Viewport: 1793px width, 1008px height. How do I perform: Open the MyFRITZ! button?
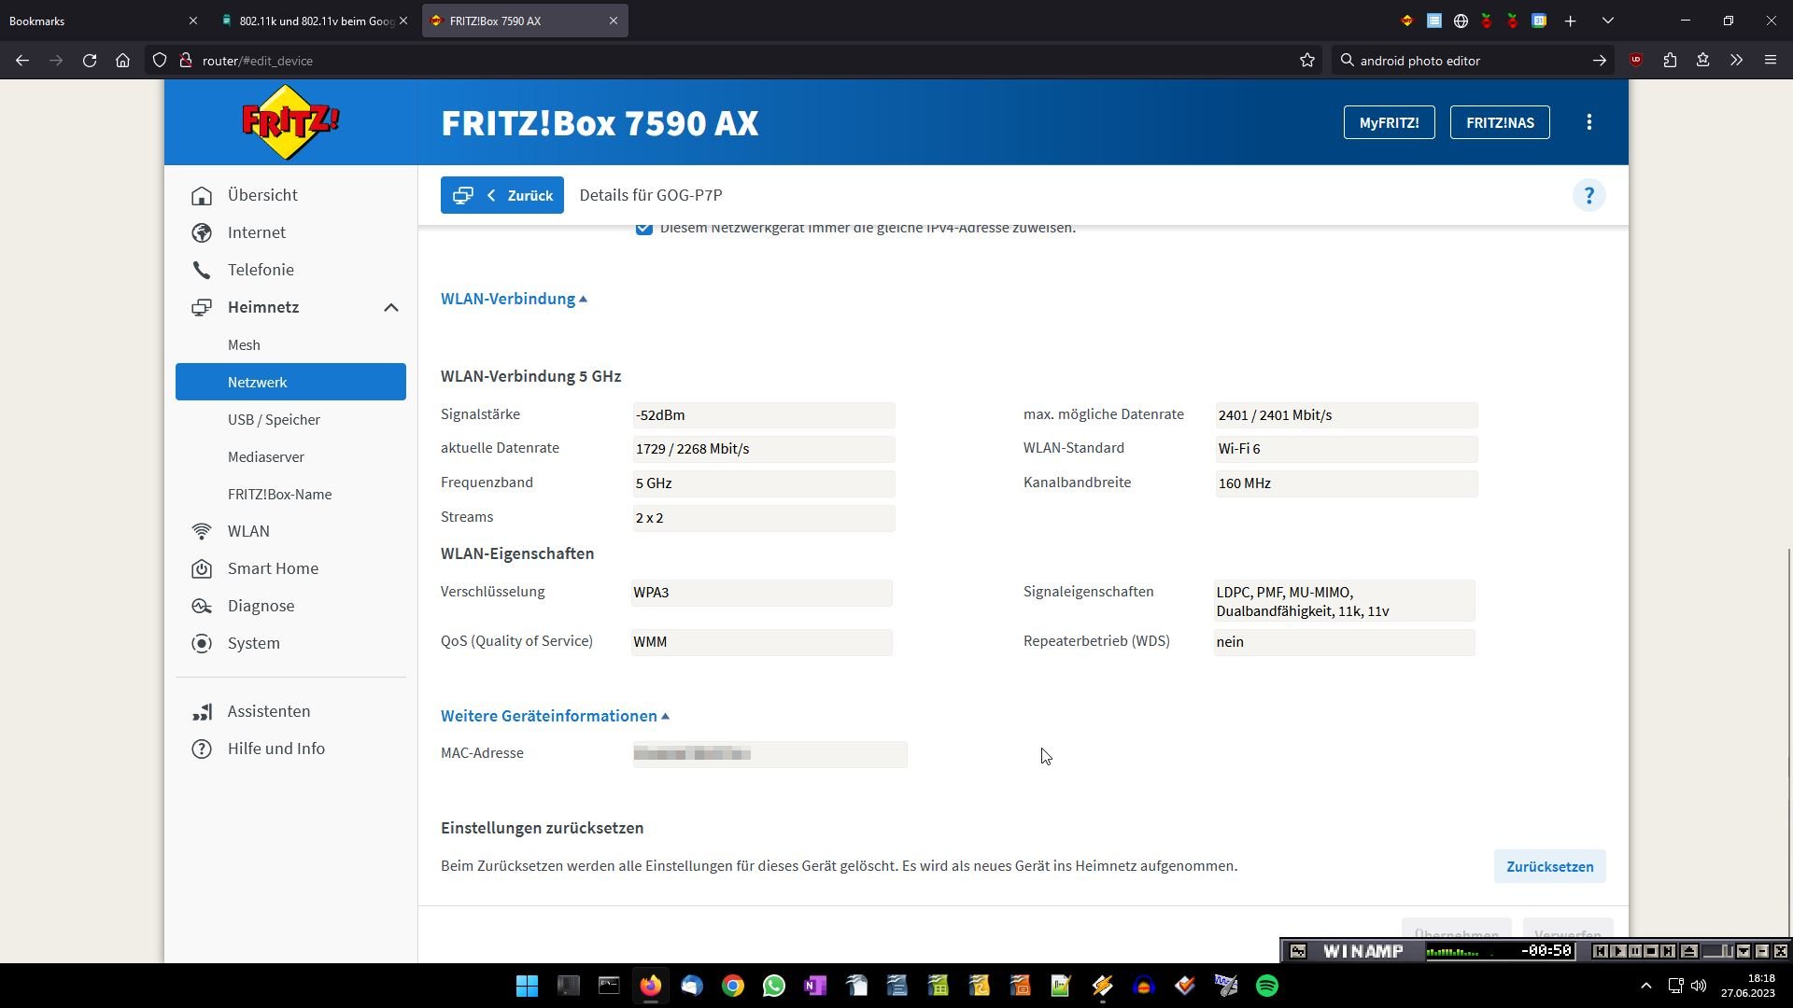coord(1389,122)
